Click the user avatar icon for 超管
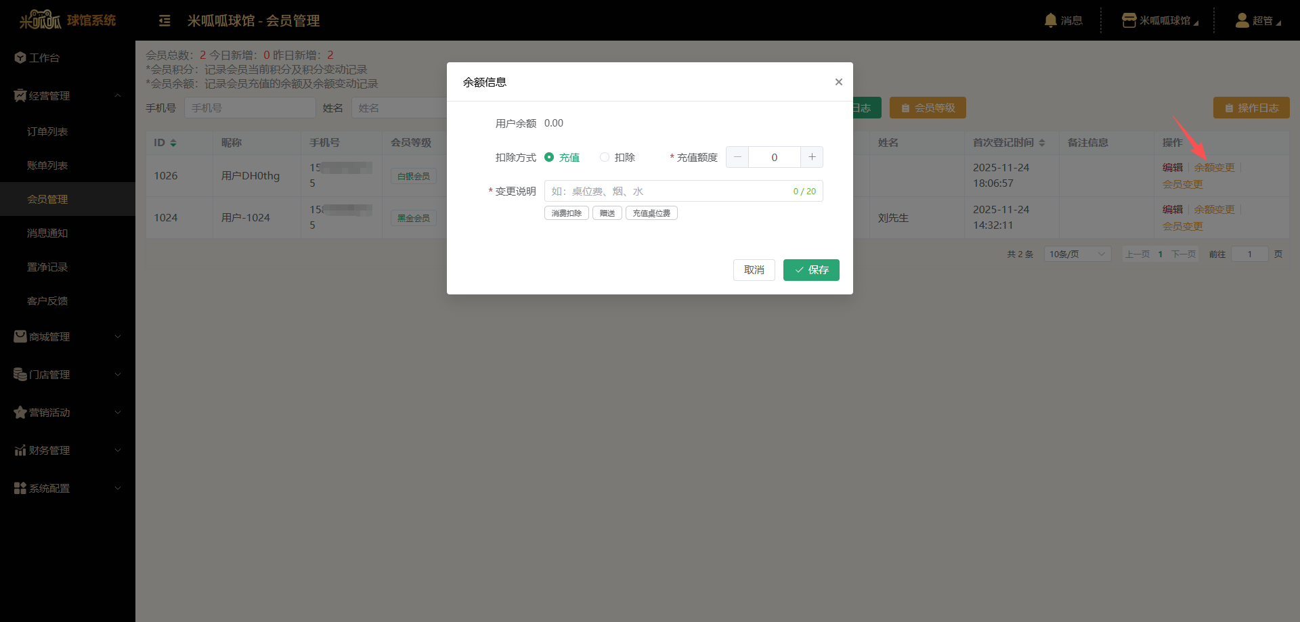The image size is (1300, 622). click(x=1242, y=20)
